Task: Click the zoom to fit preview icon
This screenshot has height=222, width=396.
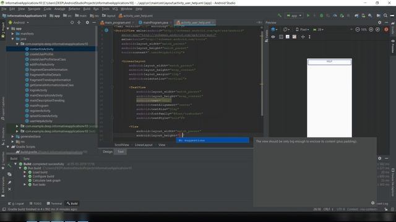Action: tap(377, 30)
